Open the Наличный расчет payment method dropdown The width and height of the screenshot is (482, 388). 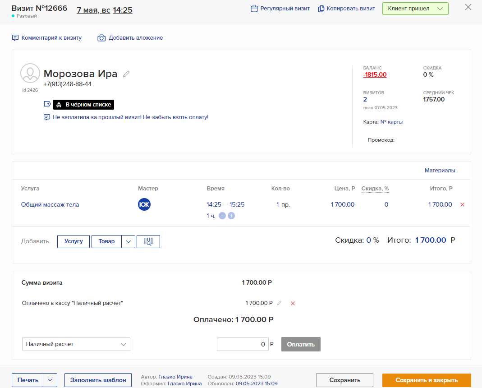pyautogui.click(x=76, y=344)
